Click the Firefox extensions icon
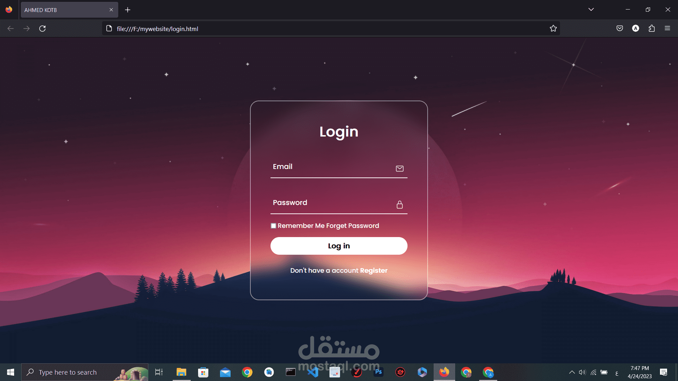 (x=652, y=28)
